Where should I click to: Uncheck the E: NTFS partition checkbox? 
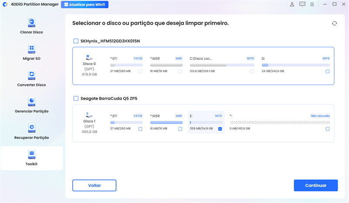click(220, 129)
